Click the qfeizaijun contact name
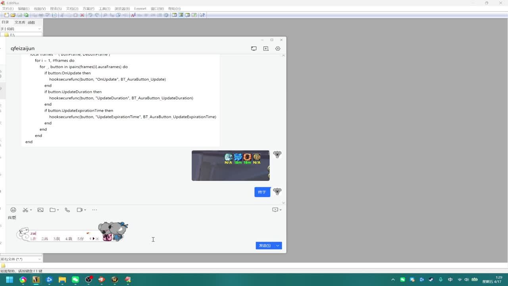 point(23,48)
